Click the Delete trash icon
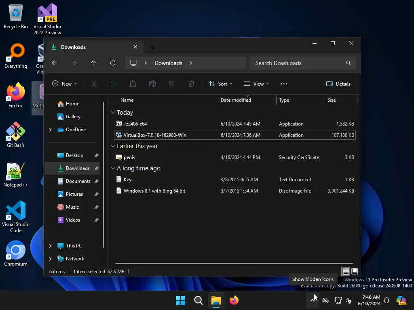Image resolution: width=414 pixels, height=310 pixels. click(191, 84)
